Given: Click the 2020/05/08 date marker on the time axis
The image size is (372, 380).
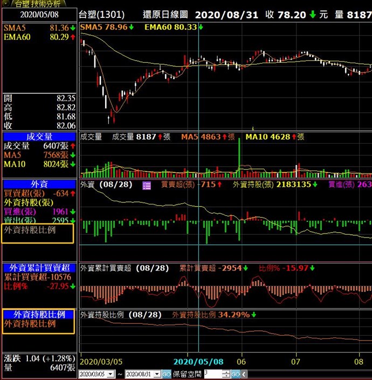Looking at the screenshot, I should (198, 361).
